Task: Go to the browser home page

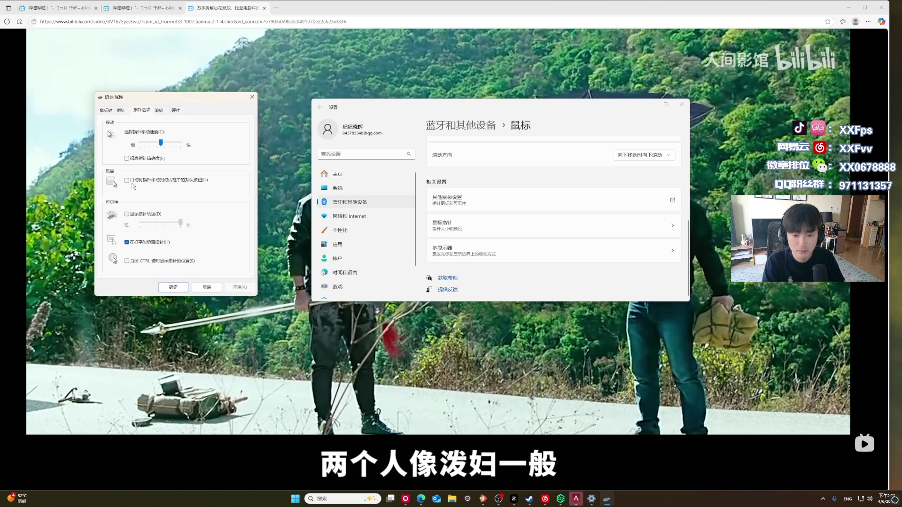Action: pyautogui.click(x=20, y=22)
